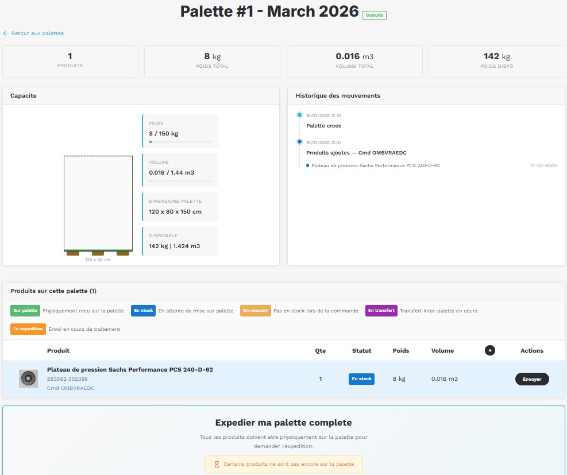Click the back arrow icon near Retour aux palettes
Screen dimensions: 567x475
click(6, 33)
